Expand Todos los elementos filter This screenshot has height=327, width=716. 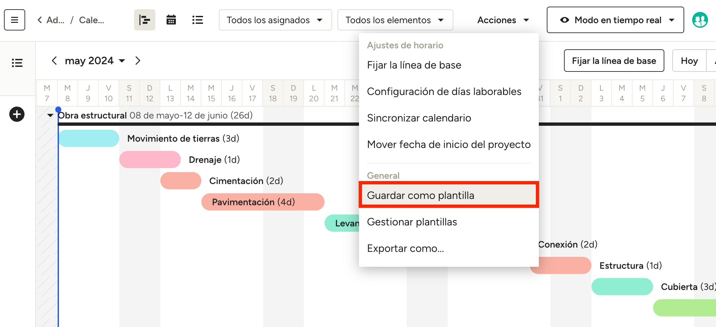tap(395, 20)
